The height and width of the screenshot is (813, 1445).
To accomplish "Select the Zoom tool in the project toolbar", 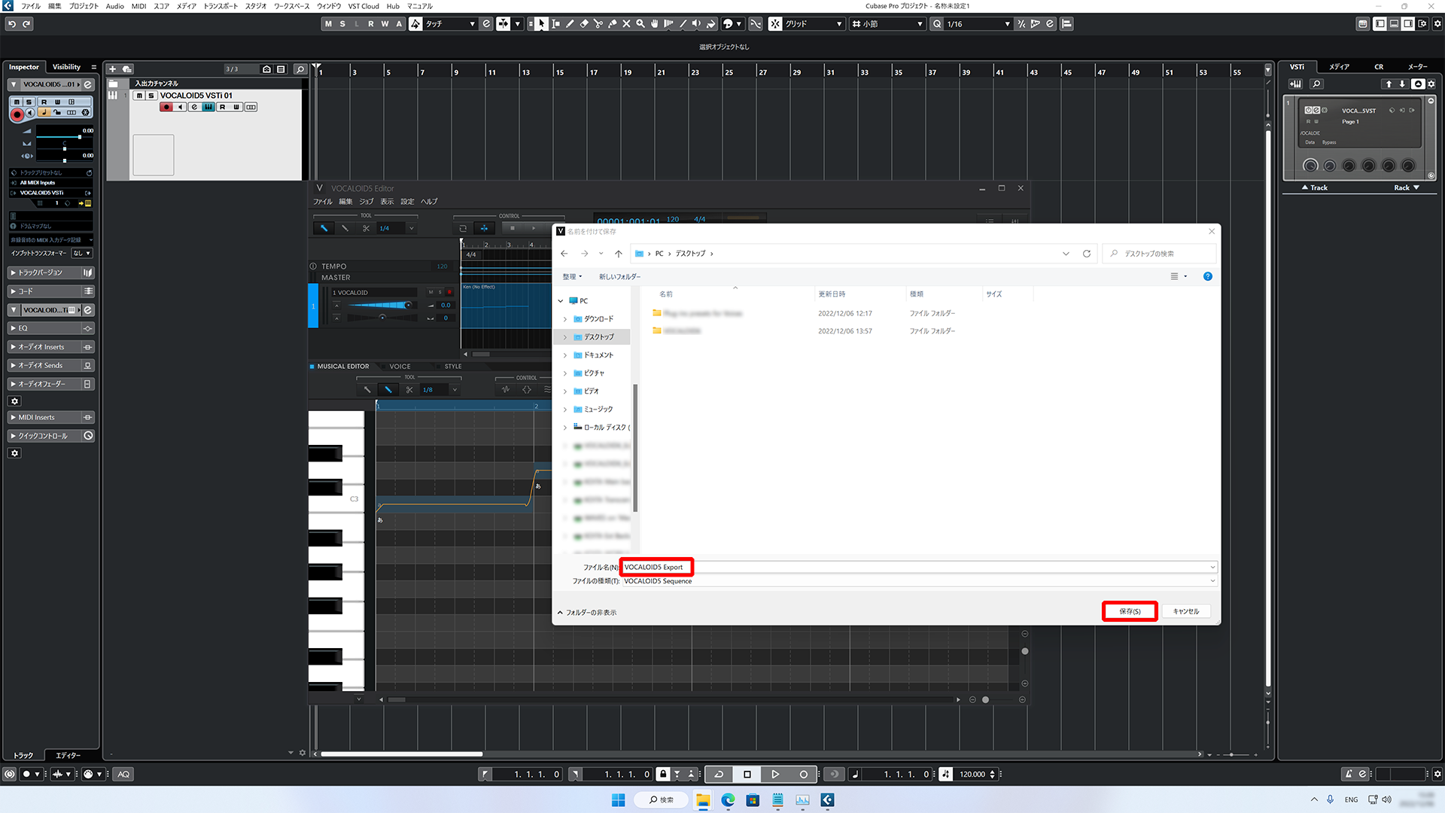I will [x=640, y=23].
